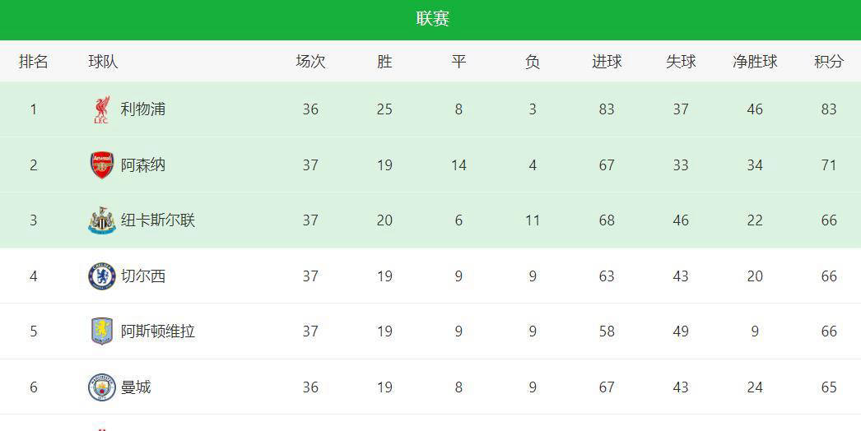
Task: Click the Liverpool club crest icon
Action: pyautogui.click(x=101, y=110)
